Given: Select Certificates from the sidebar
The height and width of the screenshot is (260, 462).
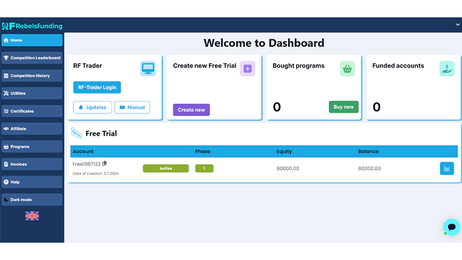Looking at the screenshot, I should point(32,111).
